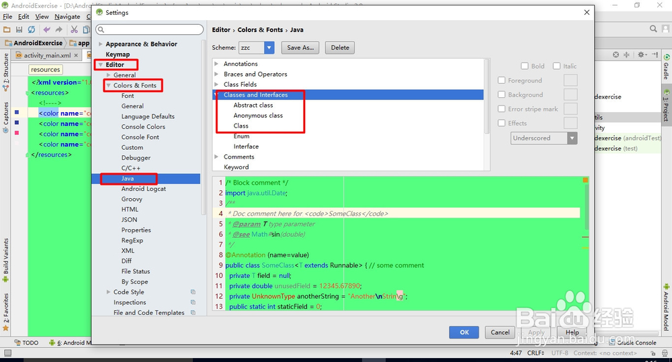Screen dimensions: 672x362
Task: Click the user avatar icon at top right
Action: (x=665, y=29)
